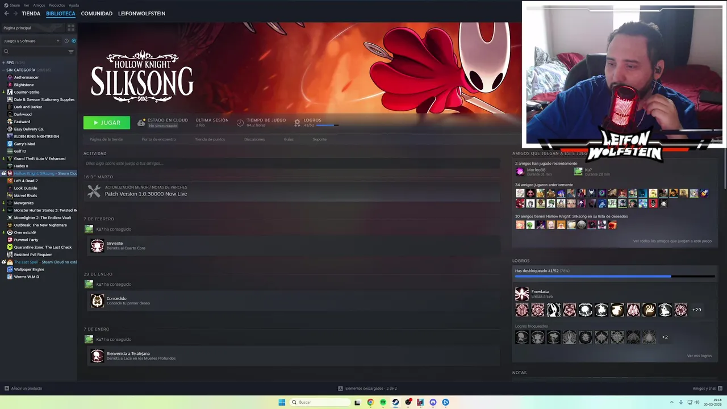Click the Página principal button
The height and width of the screenshot is (409, 727).
pyautogui.click(x=34, y=28)
